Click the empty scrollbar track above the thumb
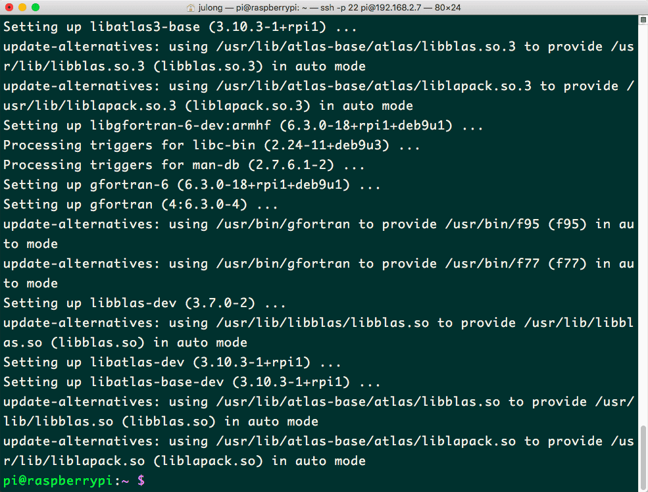The height and width of the screenshot is (492, 648). coord(643,223)
